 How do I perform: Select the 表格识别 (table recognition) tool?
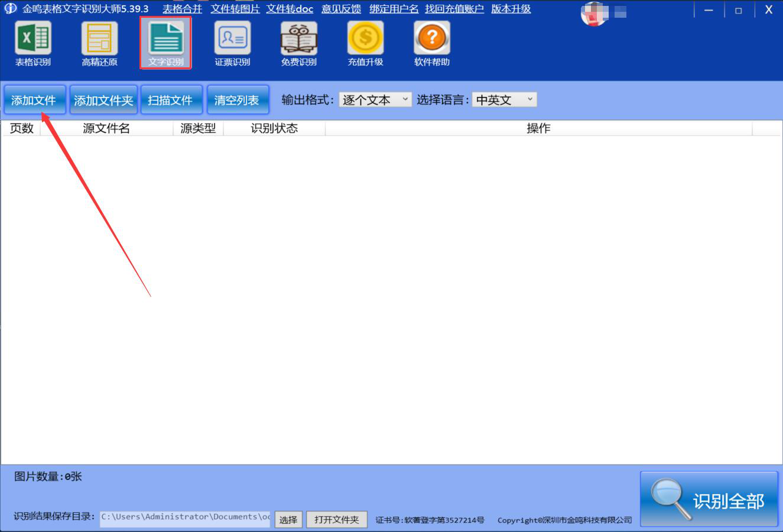tap(33, 43)
